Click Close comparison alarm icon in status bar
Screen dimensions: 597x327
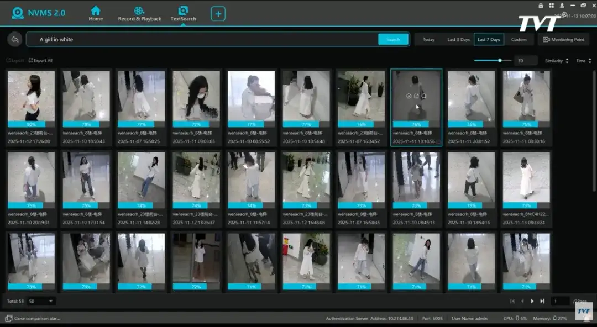9,319
